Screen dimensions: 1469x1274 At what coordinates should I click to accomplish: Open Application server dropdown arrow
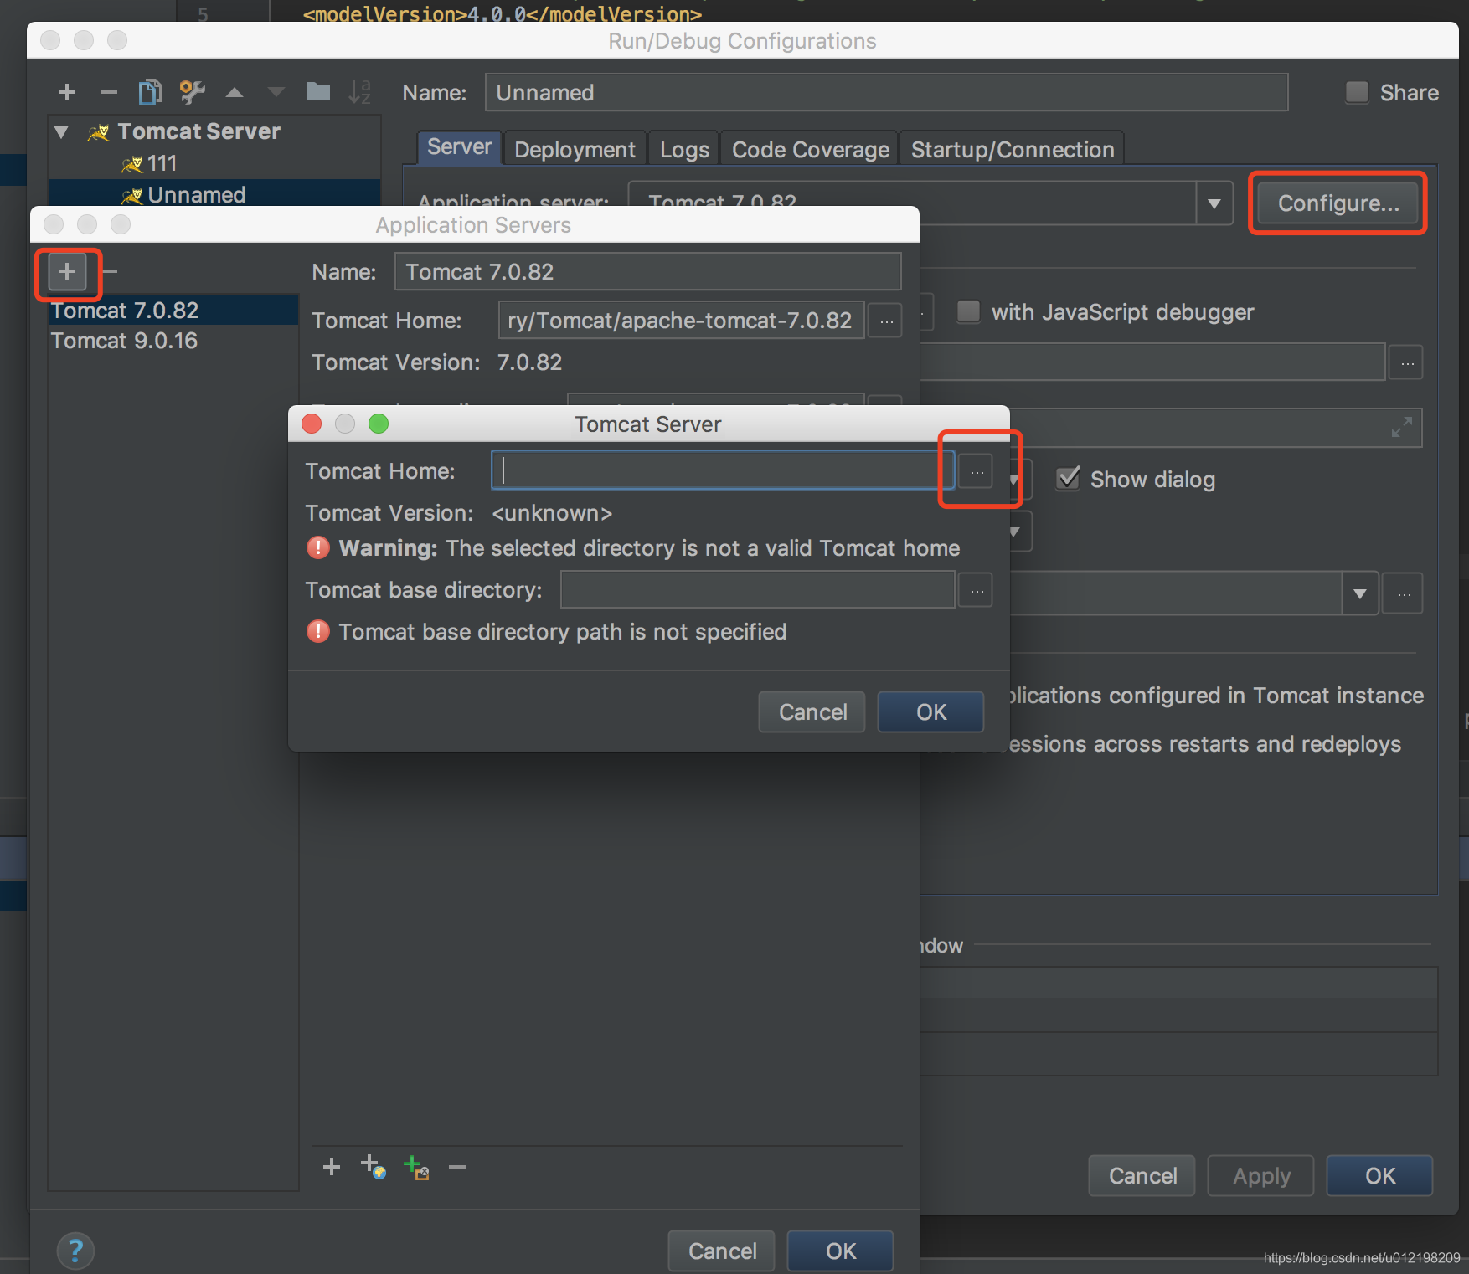click(x=1214, y=203)
